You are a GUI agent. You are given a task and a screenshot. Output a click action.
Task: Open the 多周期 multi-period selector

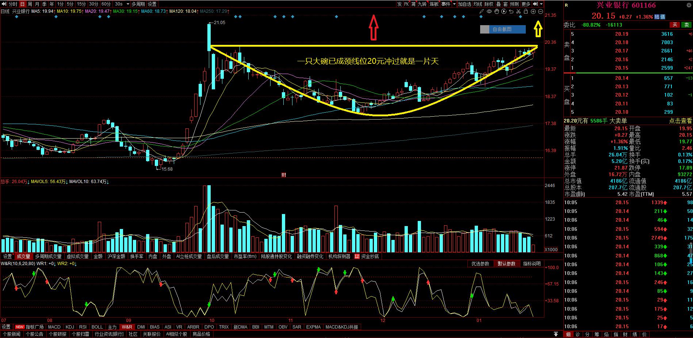138,4
